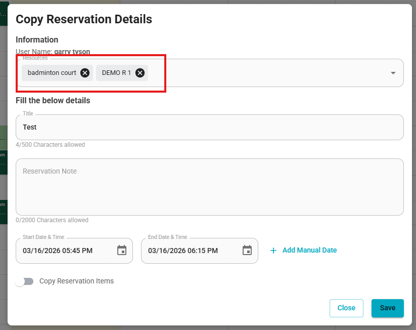Click the light green event behind the dialog
Image resolution: width=416 pixels, height=330 pixels.
(x=4, y=138)
